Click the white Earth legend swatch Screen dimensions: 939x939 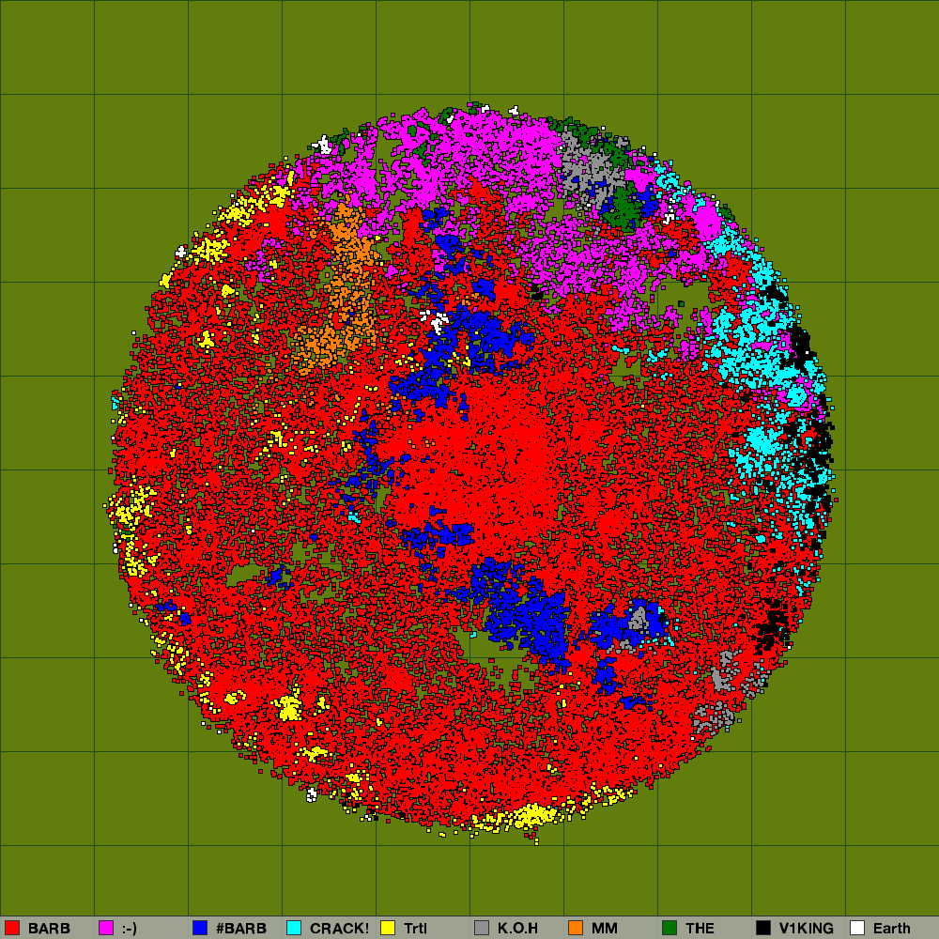tap(857, 928)
